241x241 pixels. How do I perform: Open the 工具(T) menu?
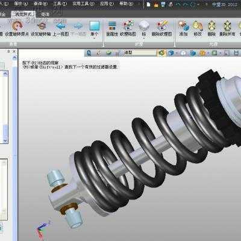[60, 4]
